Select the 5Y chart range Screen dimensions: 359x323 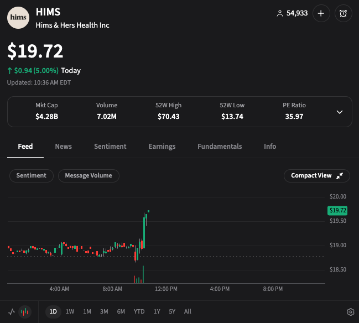172,311
